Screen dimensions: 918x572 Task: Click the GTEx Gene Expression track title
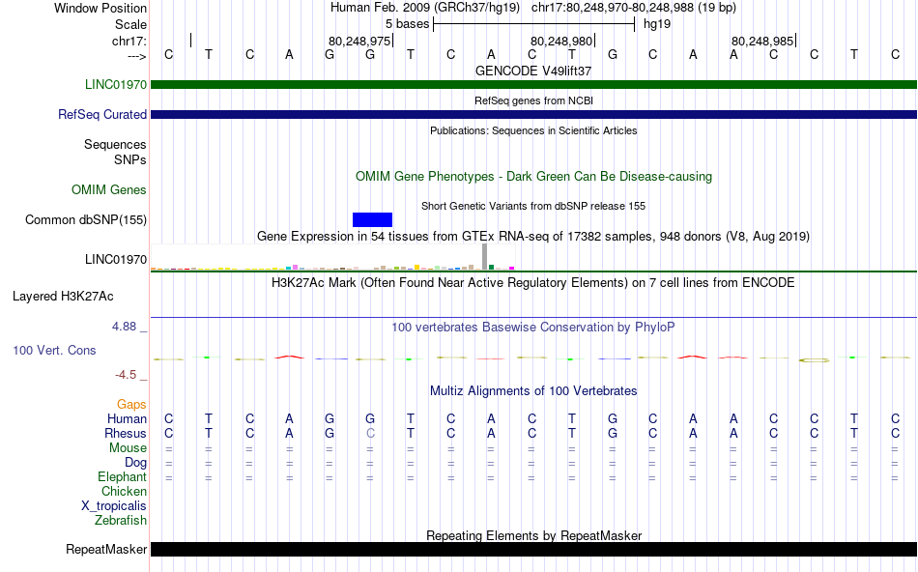(533, 236)
